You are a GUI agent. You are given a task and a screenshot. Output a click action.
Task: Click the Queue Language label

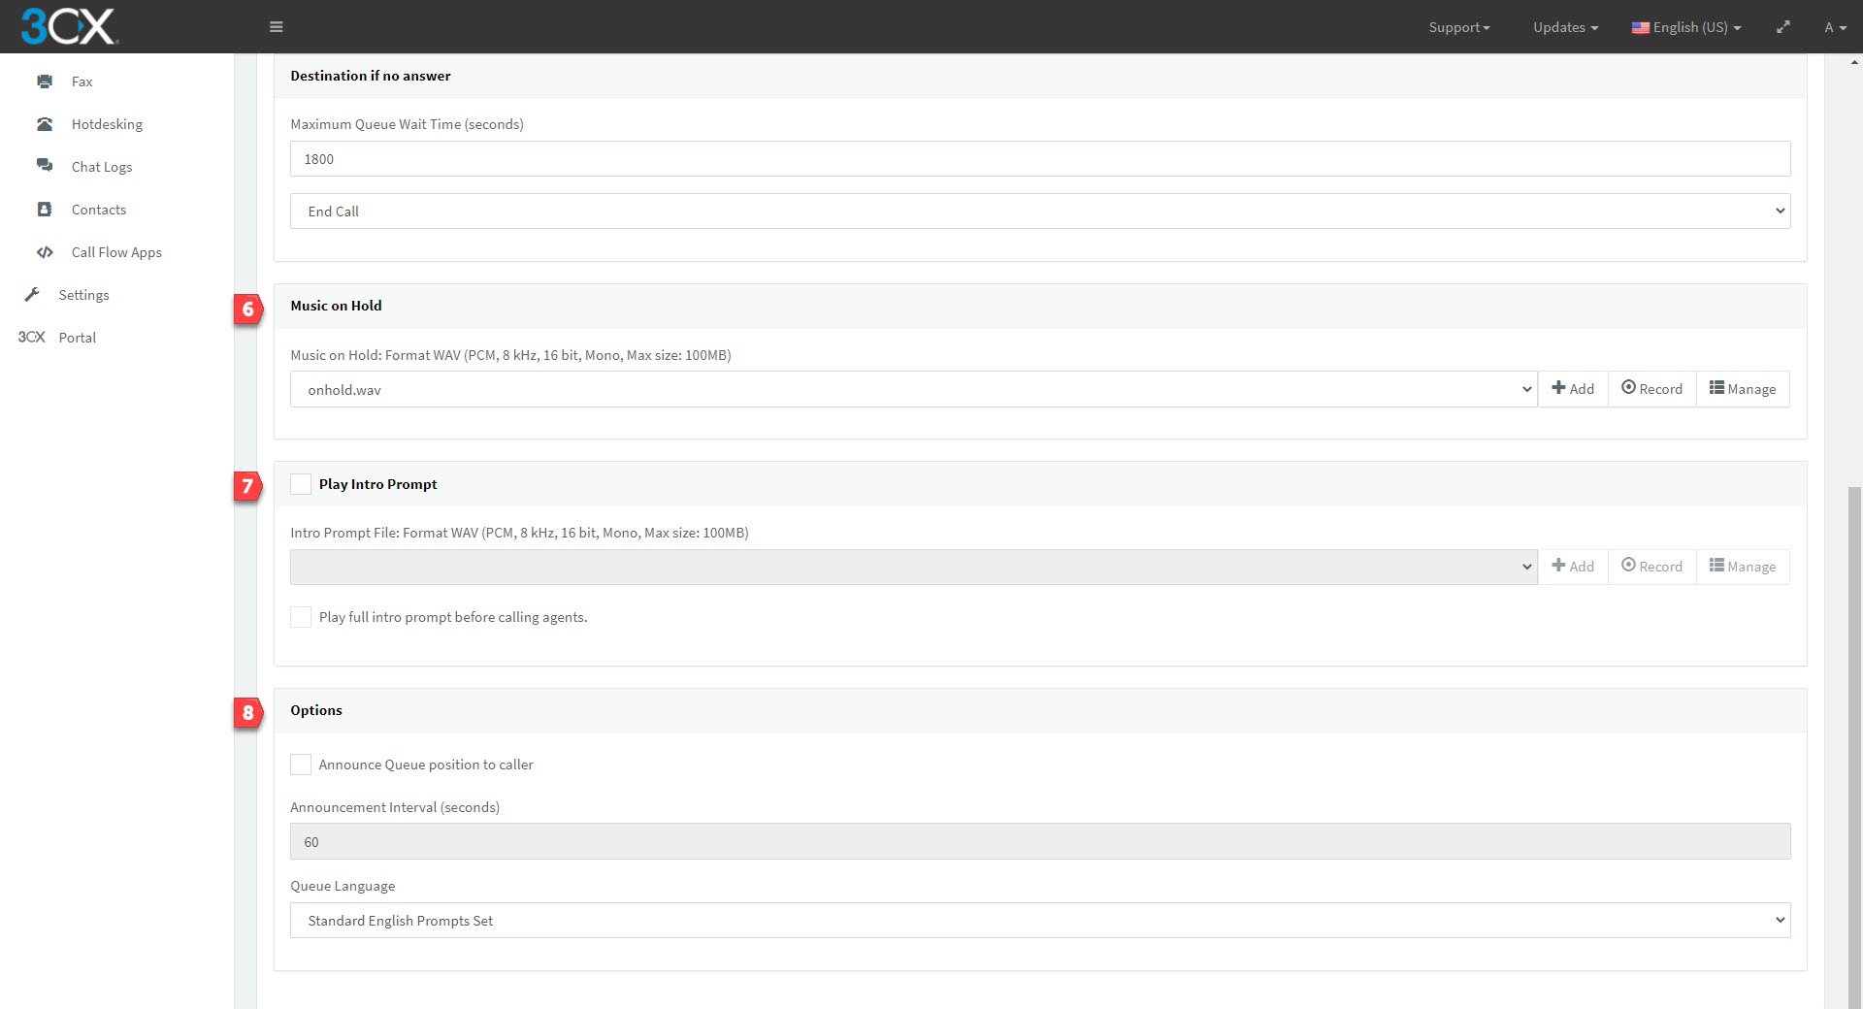[343, 886]
